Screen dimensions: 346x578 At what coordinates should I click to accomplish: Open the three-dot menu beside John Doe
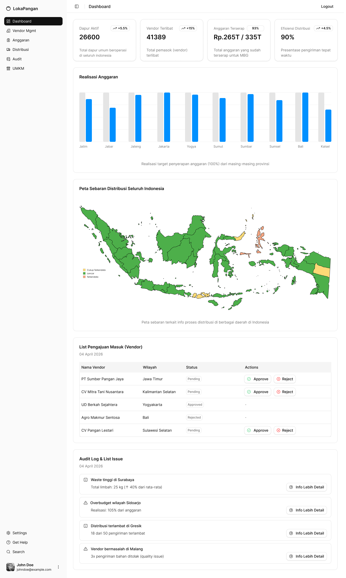[x=58, y=567]
